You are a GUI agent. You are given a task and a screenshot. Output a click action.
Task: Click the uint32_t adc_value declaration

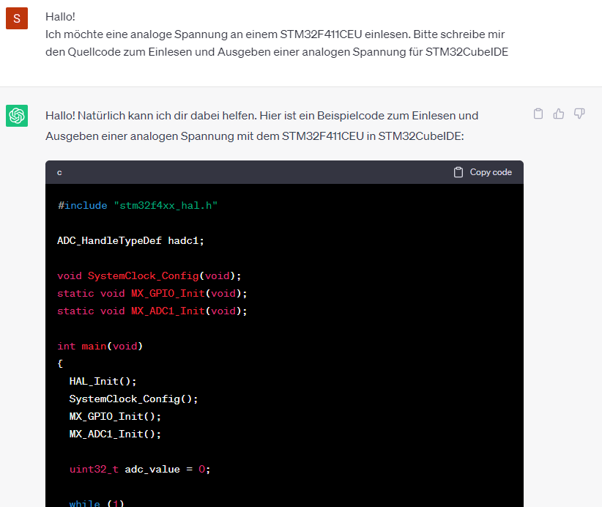pos(140,470)
